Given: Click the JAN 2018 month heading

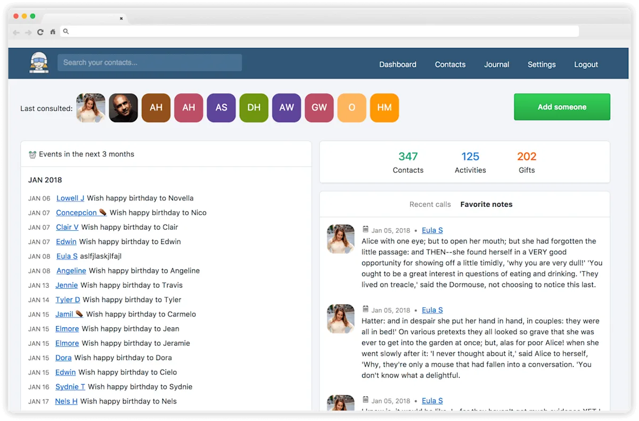Looking at the screenshot, I should (45, 180).
